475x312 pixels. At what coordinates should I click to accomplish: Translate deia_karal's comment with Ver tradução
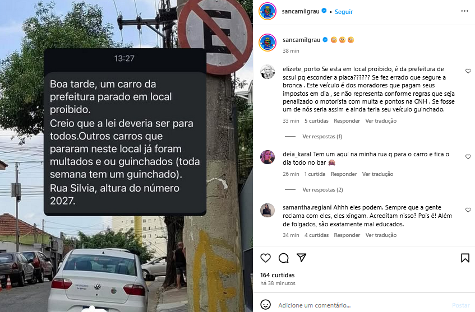click(x=377, y=174)
